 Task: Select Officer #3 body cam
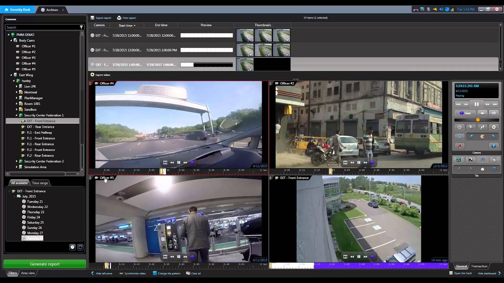pyautogui.click(x=28, y=58)
